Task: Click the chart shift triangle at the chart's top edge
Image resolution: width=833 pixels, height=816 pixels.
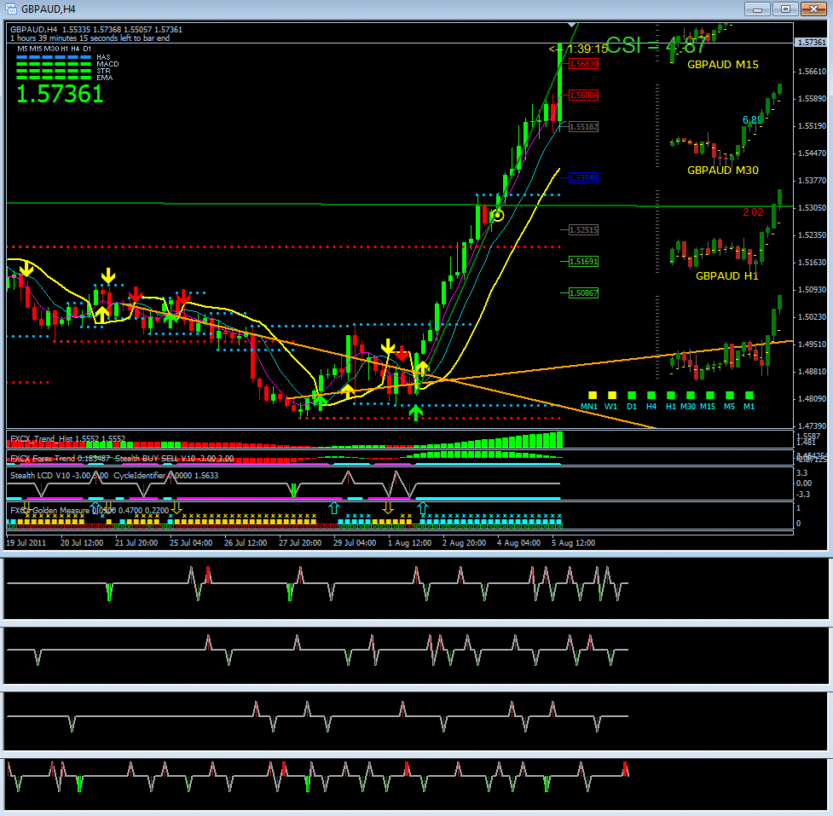Action: pyautogui.click(x=571, y=25)
